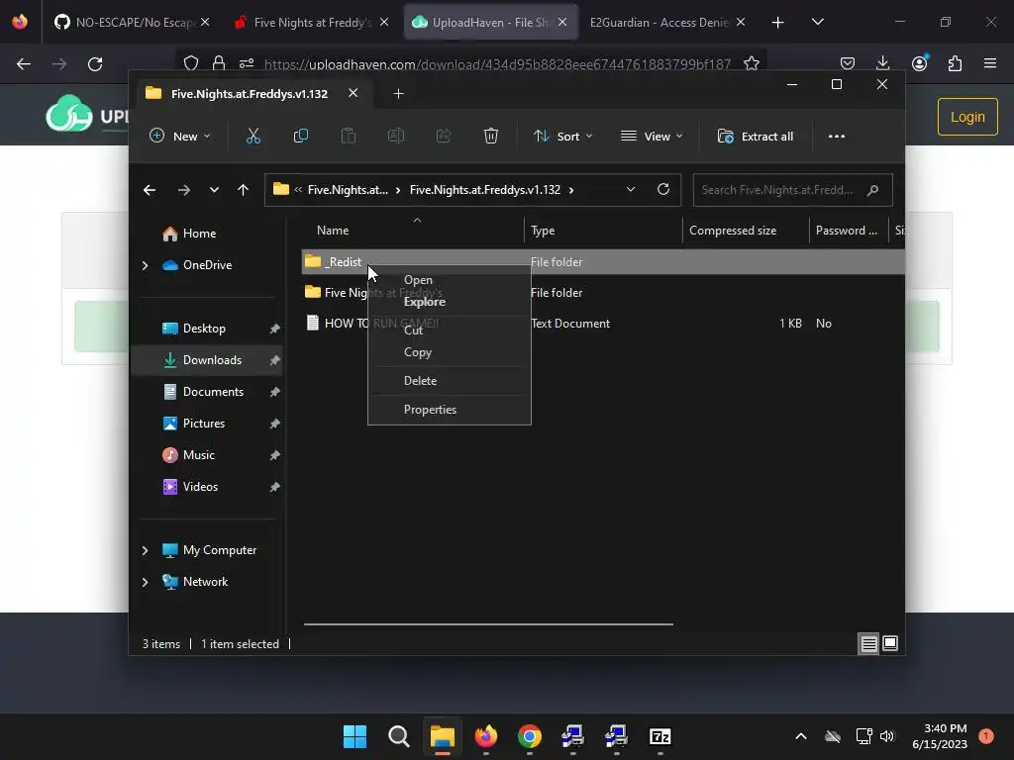Viewport: 1014px width, 760px height.
Task: Open Windows Start menu
Action: (x=355, y=736)
